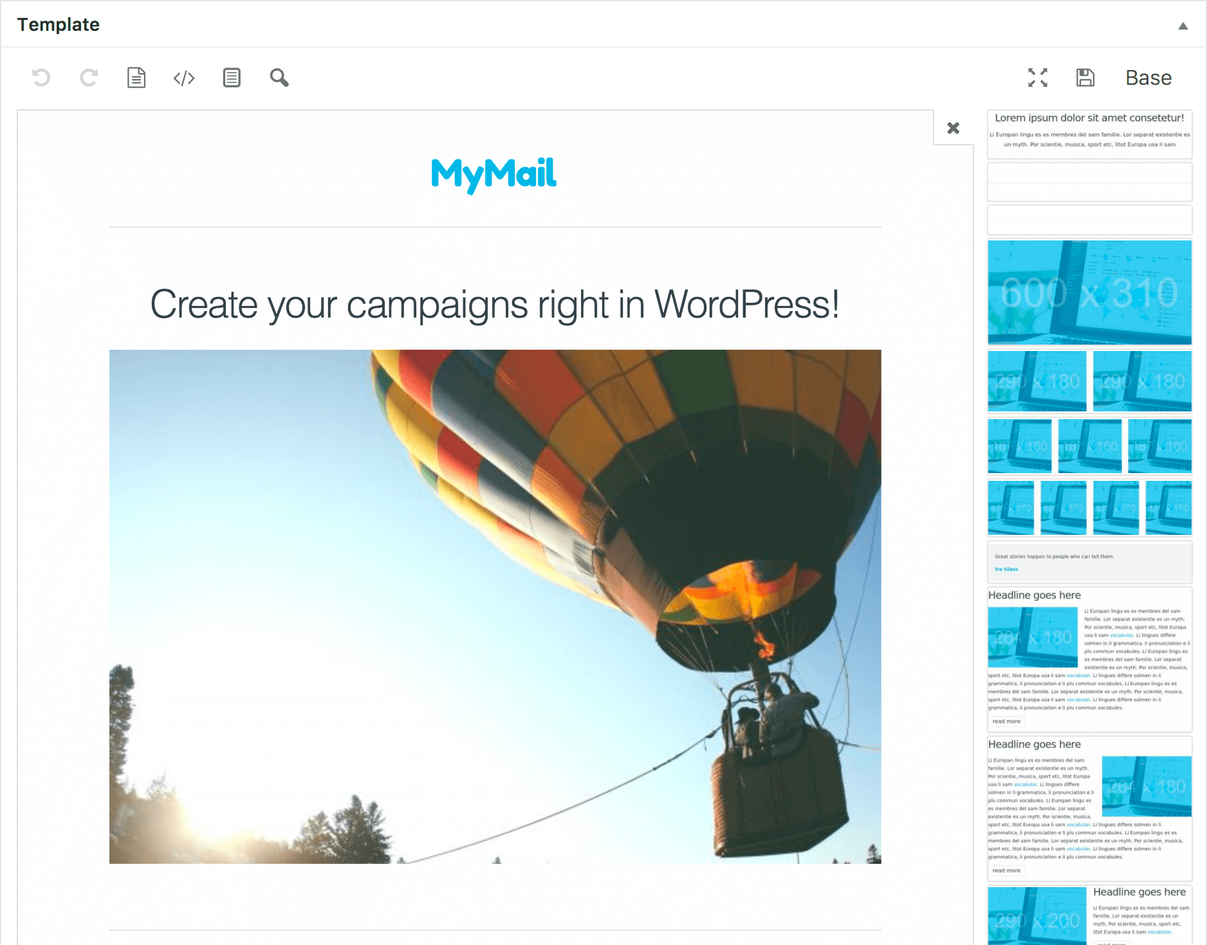The image size is (1207, 945).
Task: Close the module editor with the X
Action: tap(953, 128)
